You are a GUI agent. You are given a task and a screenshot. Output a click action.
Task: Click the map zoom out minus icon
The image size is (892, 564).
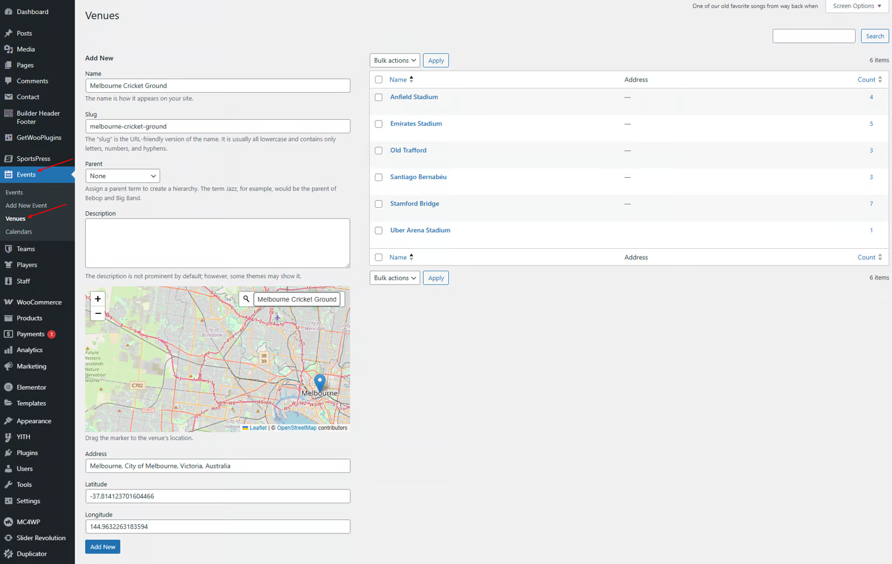(98, 313)
